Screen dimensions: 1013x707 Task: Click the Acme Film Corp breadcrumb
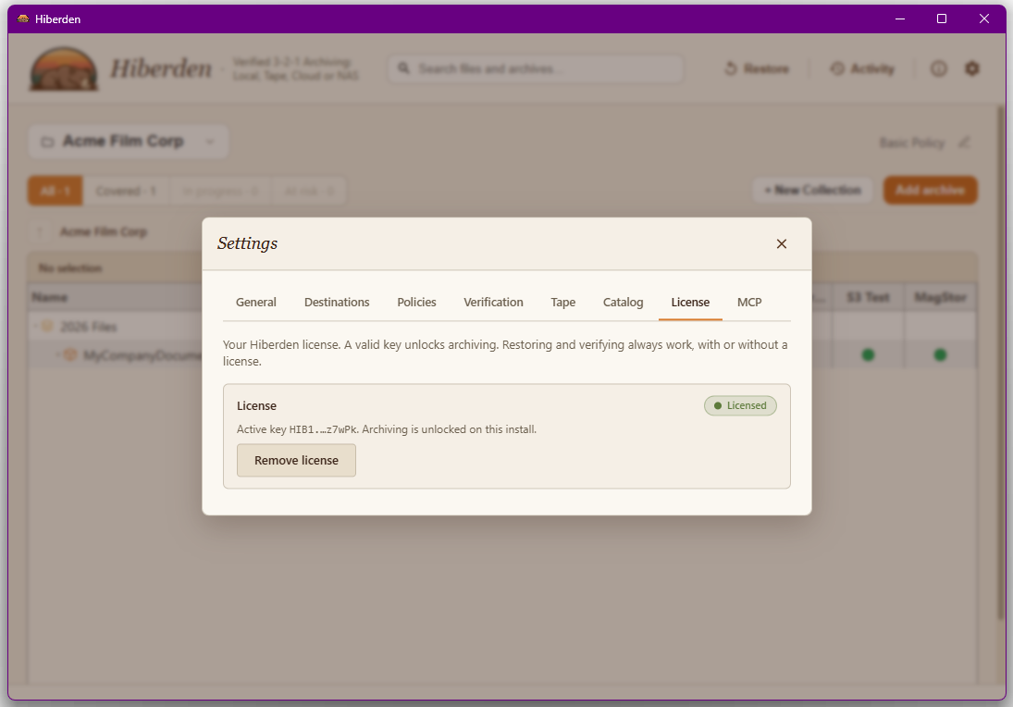click(104, 231)
